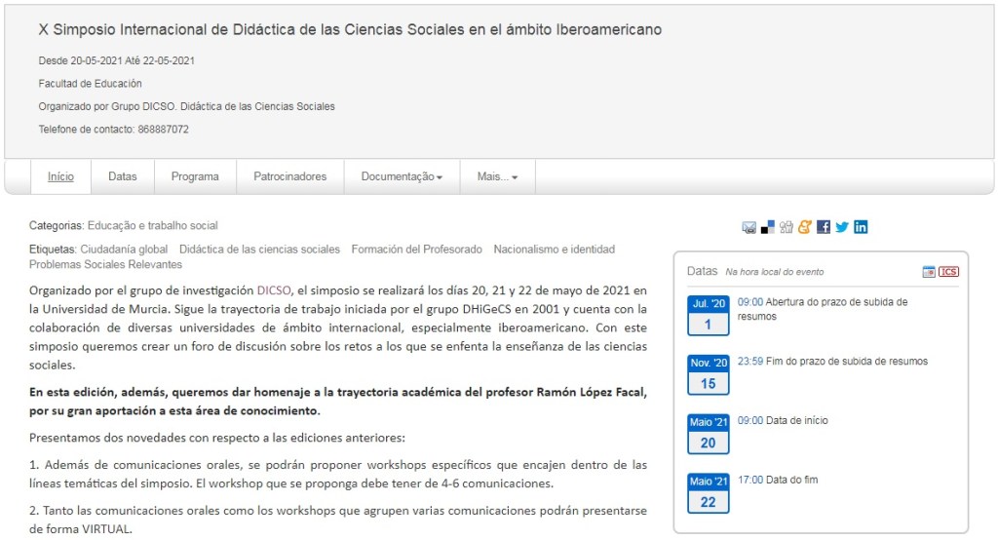Image resolution: width=998 pixels, height=540 pixels.
Task: Open the Mais... dropdown menu
Action: coord(497,176)
